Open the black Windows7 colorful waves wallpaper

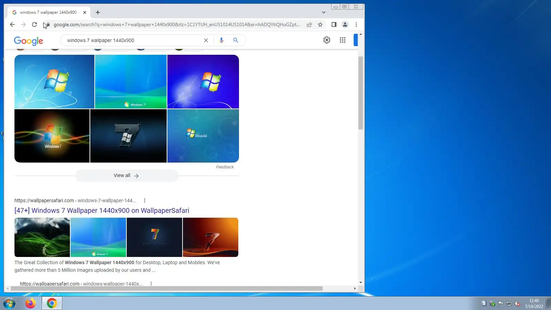(52, 136)
